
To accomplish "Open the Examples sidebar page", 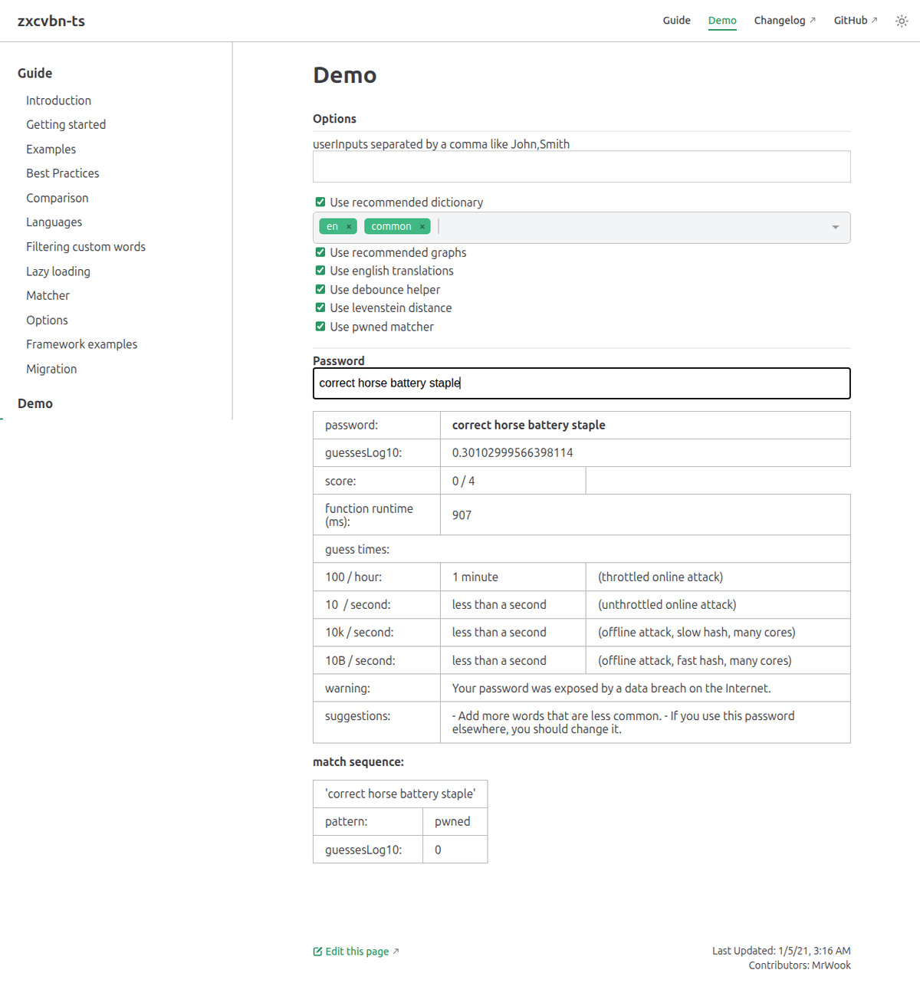I will pyautogui.click(x=51, y=150).
